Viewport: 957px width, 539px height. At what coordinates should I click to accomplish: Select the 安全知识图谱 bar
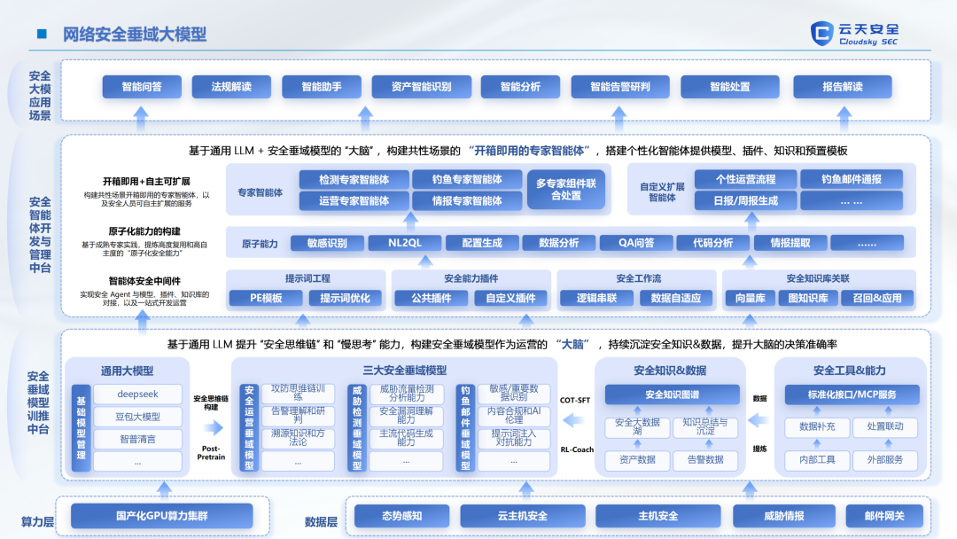(672, 394)
